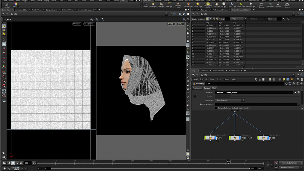Toggle the checkbox left of the Display parameter
The width and height of the screenshot is (304, 171).
195,96
